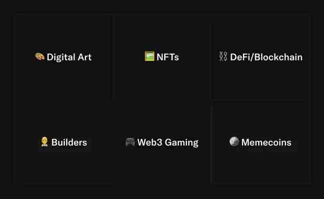Select the Builders label text

69,142
